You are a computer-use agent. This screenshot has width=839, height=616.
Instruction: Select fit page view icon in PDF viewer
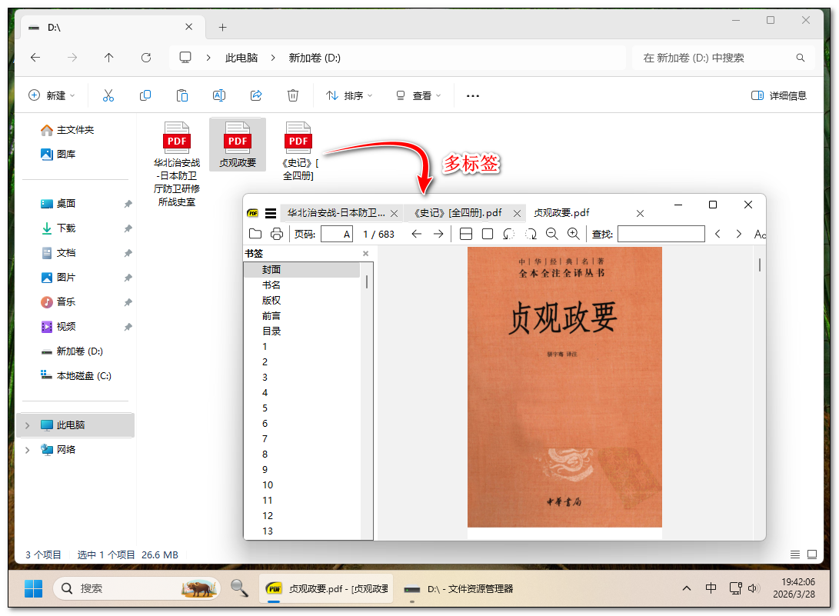click(488, 234)
